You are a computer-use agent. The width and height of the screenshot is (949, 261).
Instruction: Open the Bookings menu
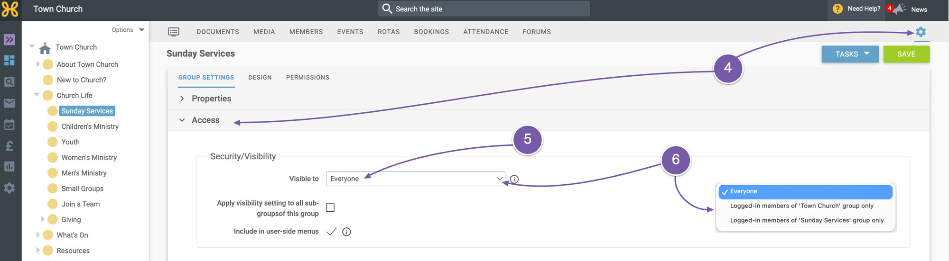431,32
